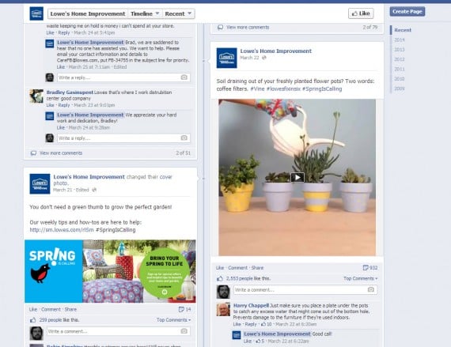Write a reply under the Brad response
The height and width of the screenshot is (347, 451).
[123, 77]
